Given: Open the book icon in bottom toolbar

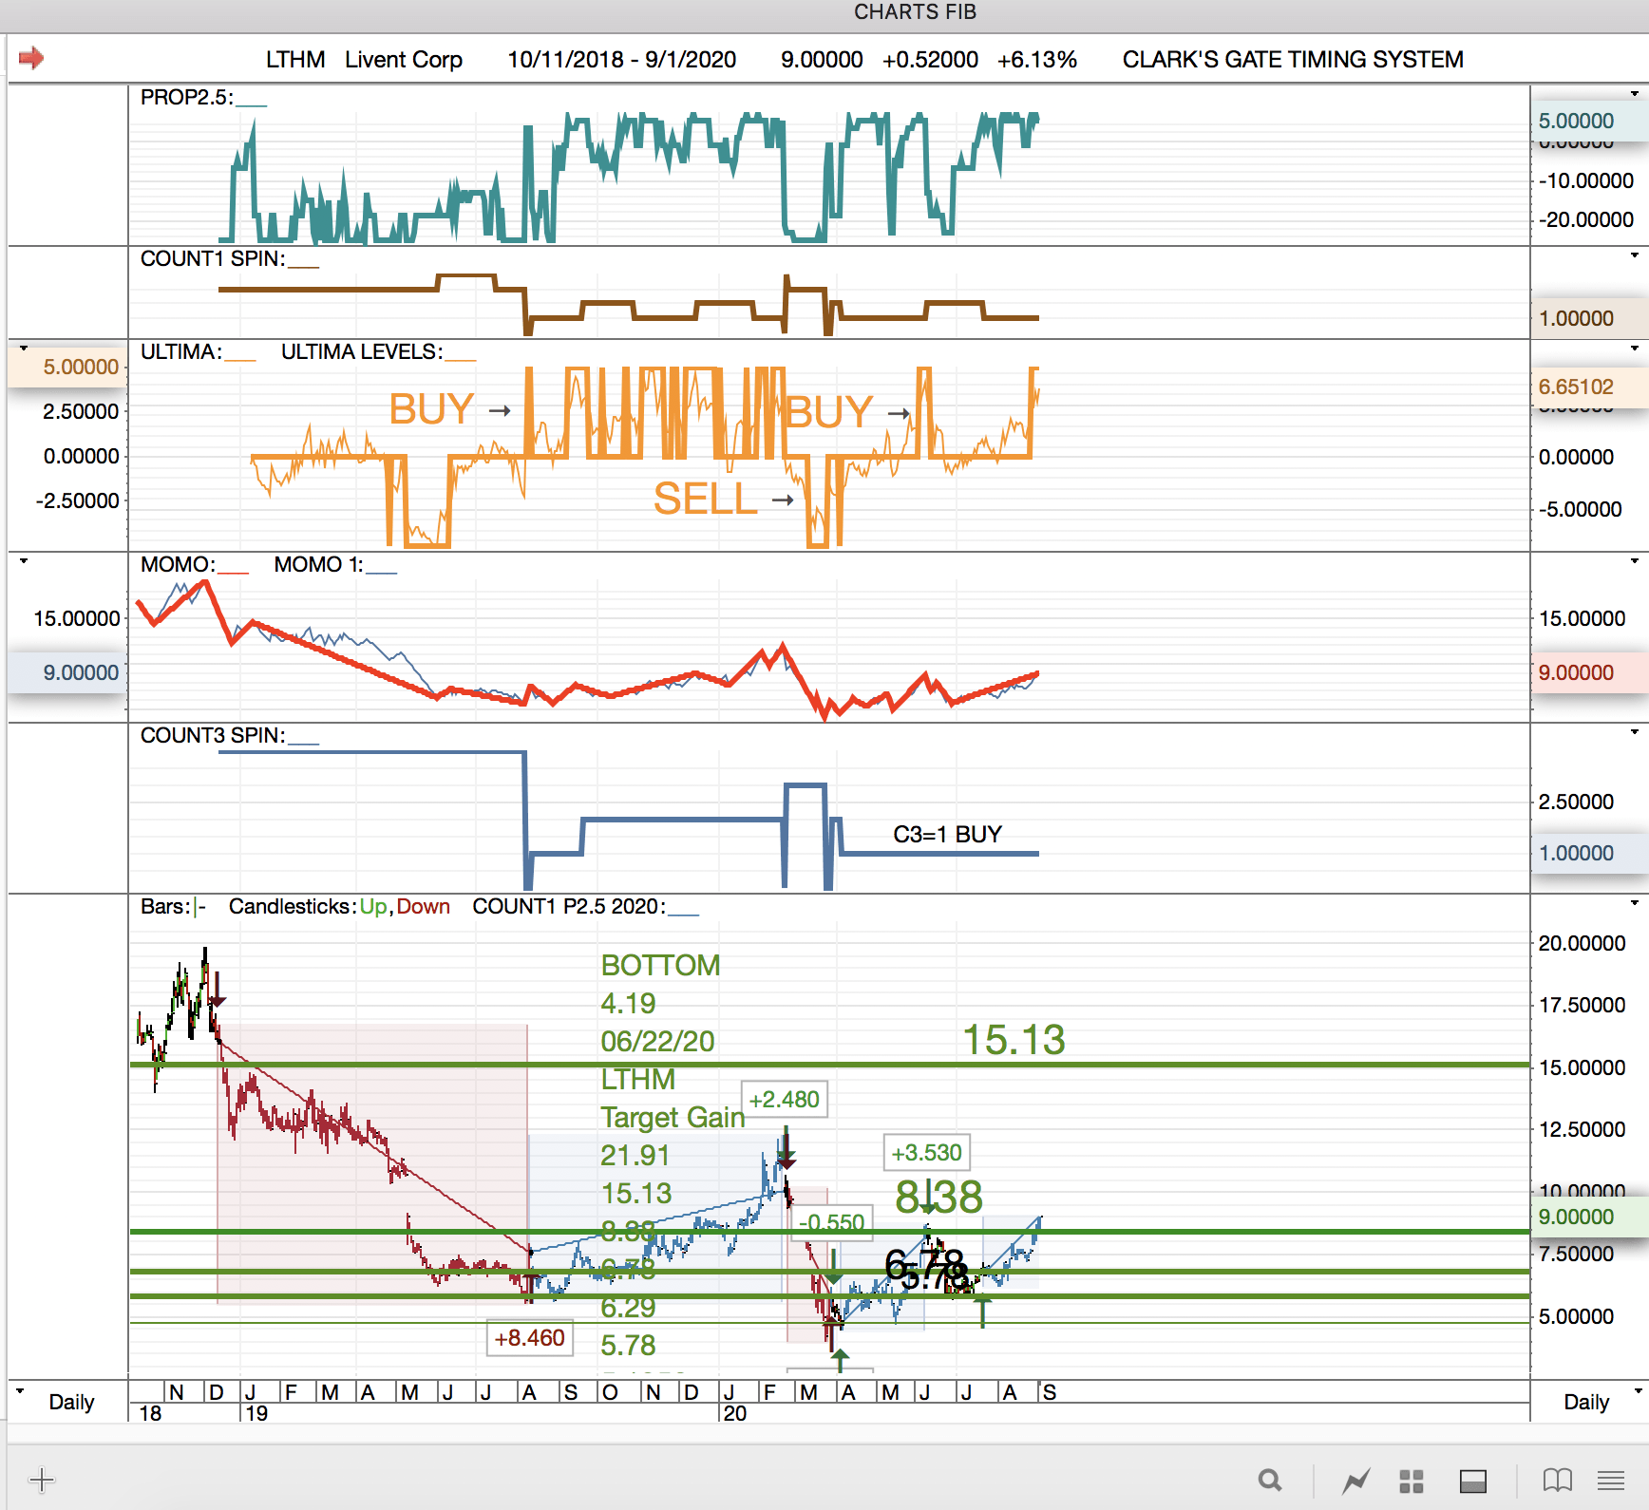Looking at the screenshot, I should [x=1557, y=1480].
